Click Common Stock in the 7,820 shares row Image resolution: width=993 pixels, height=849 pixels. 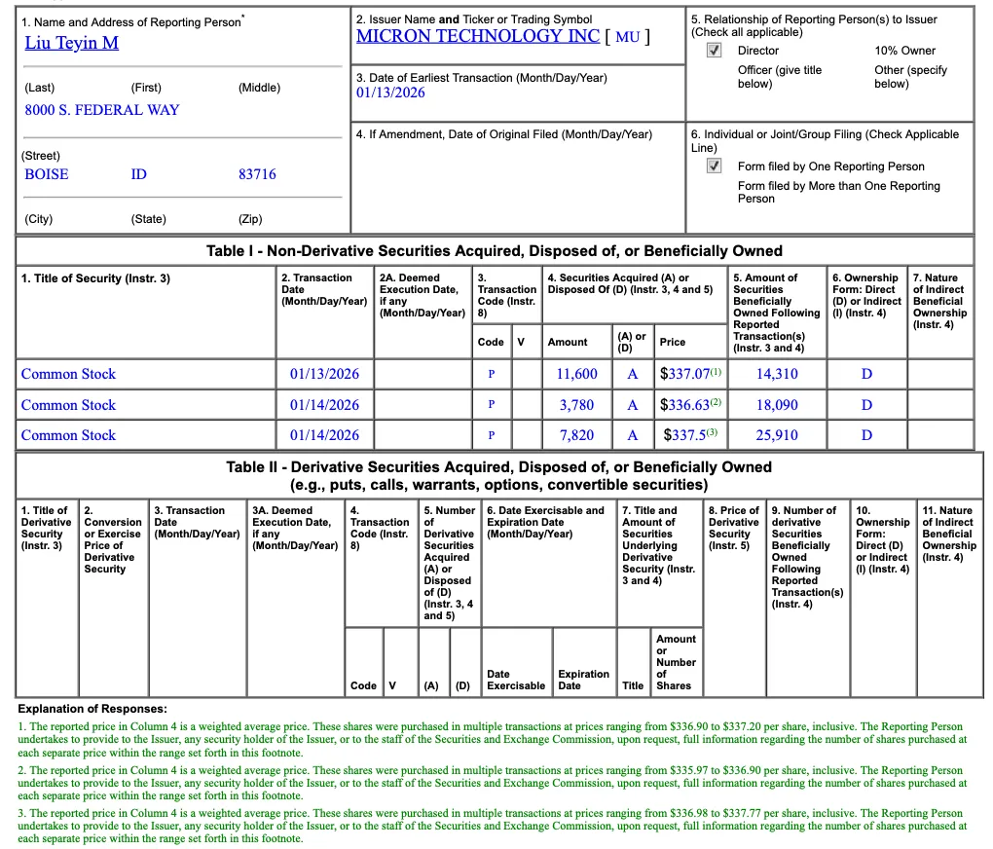(x=68, y=435)
